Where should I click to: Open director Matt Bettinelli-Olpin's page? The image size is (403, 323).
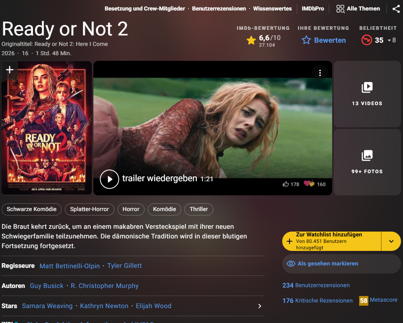[x=70, y=266]
